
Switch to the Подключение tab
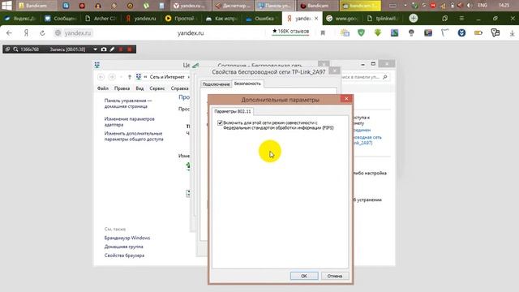click(x=216, y=84)
